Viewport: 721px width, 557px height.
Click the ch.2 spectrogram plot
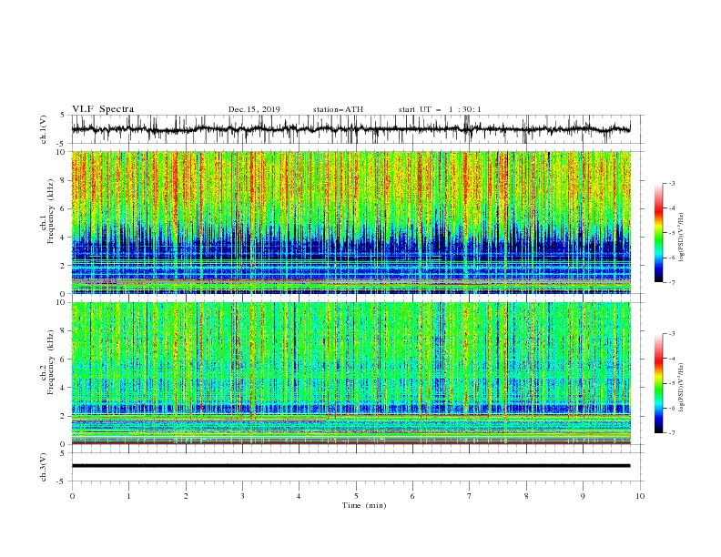pos(350,373)
